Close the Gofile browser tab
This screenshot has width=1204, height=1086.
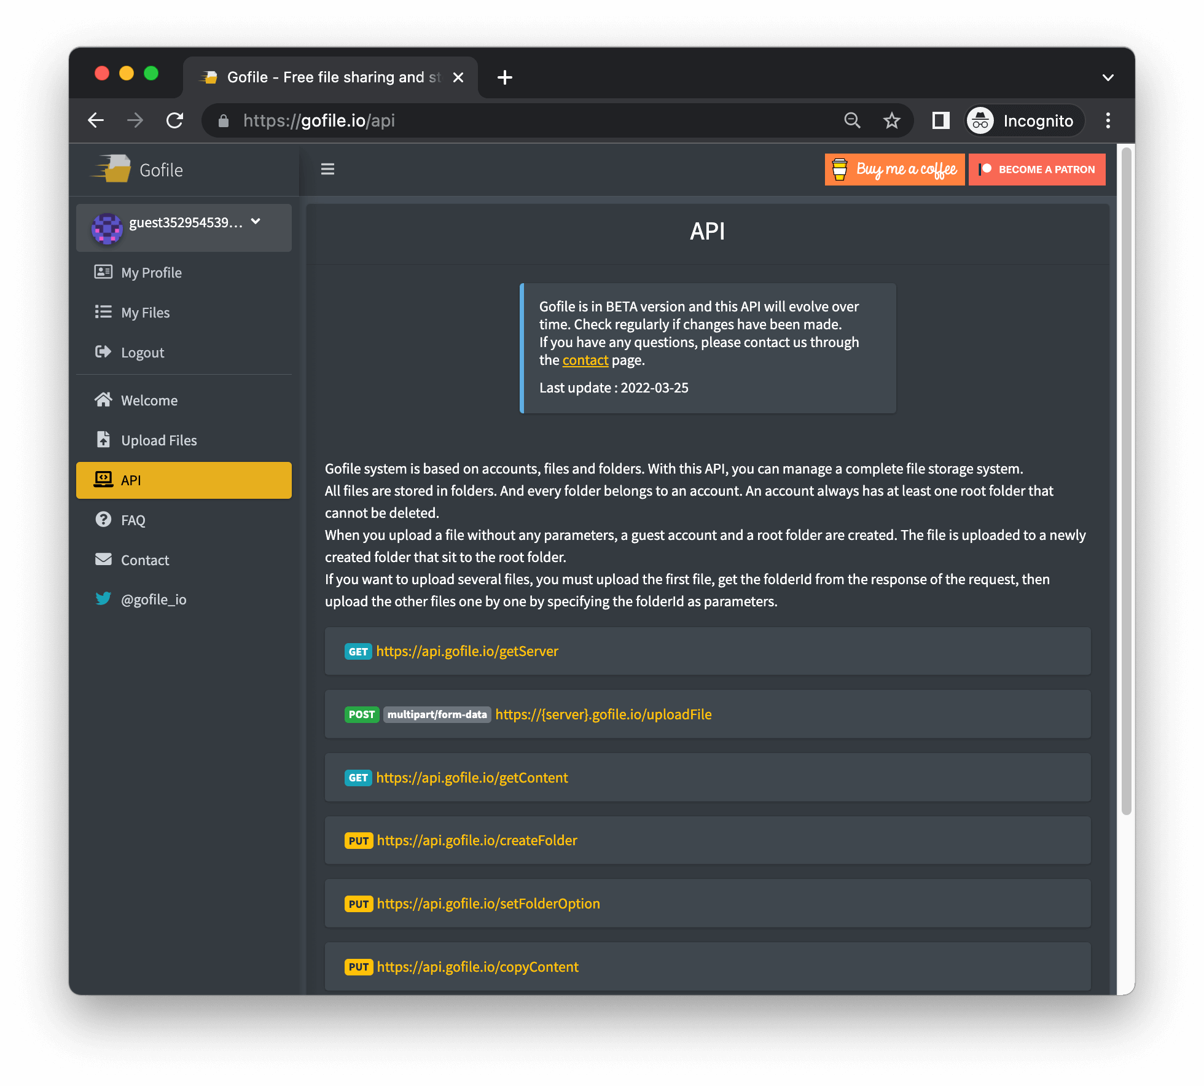[458, 77]
